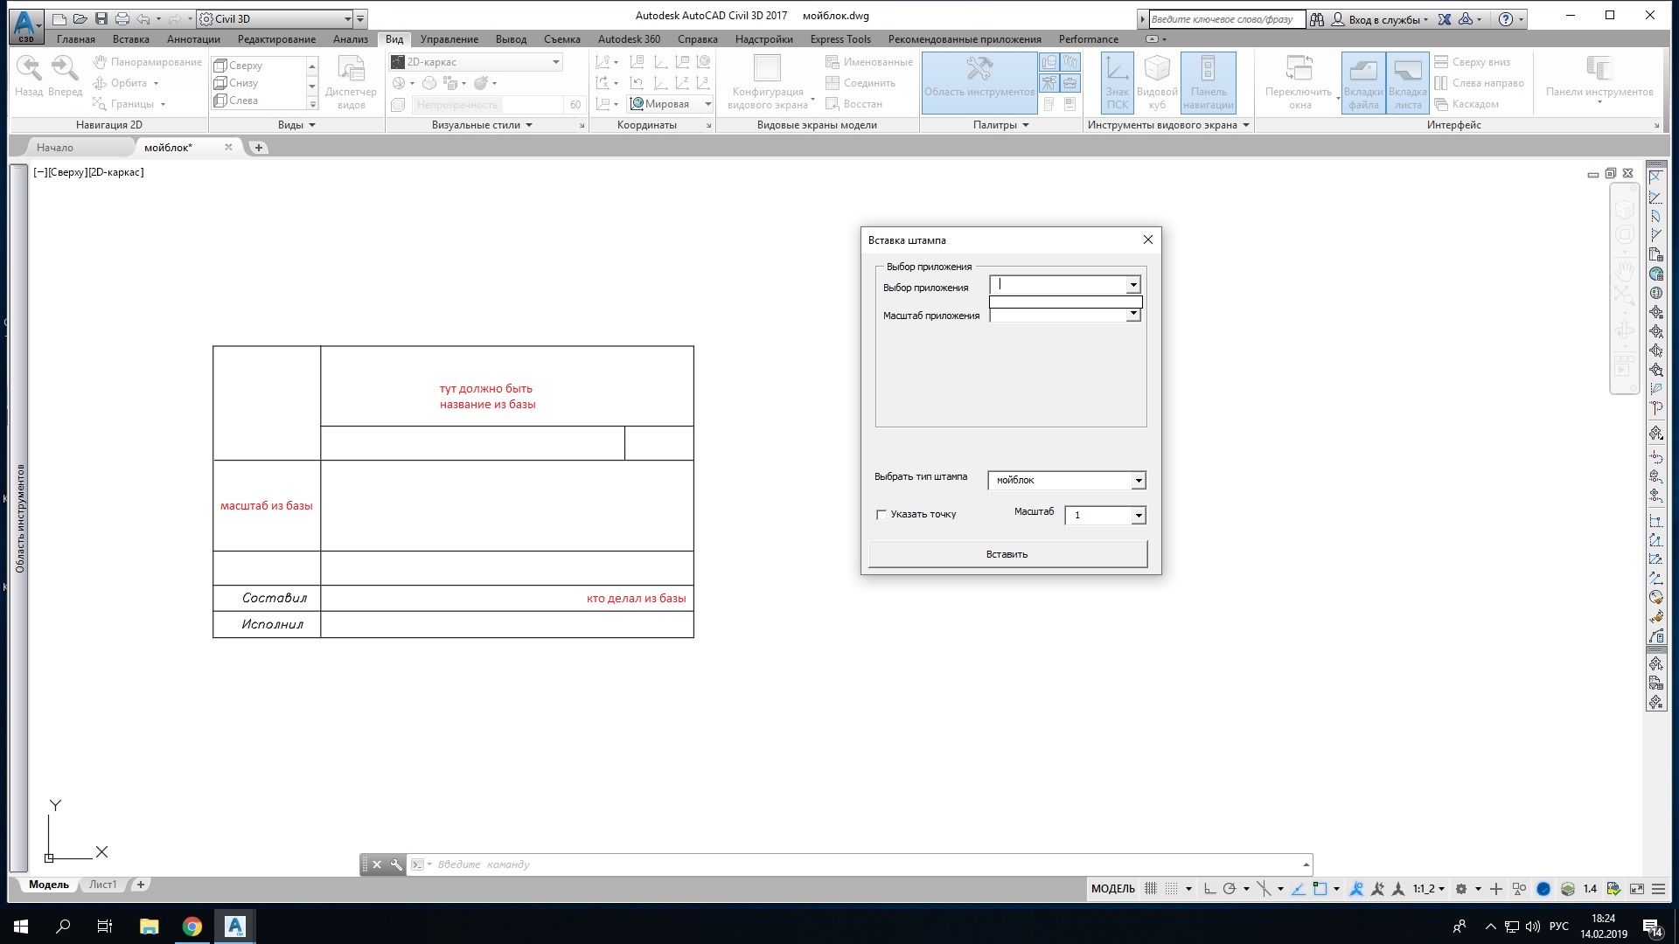The image size is (1679, 944).
Task: Toggle grid display in status bar
Action: [1151, 889]
